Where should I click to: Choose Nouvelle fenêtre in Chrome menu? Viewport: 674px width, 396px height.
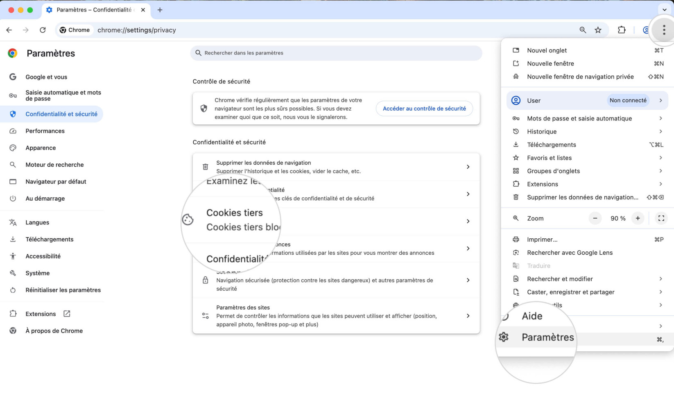[588, 63]
